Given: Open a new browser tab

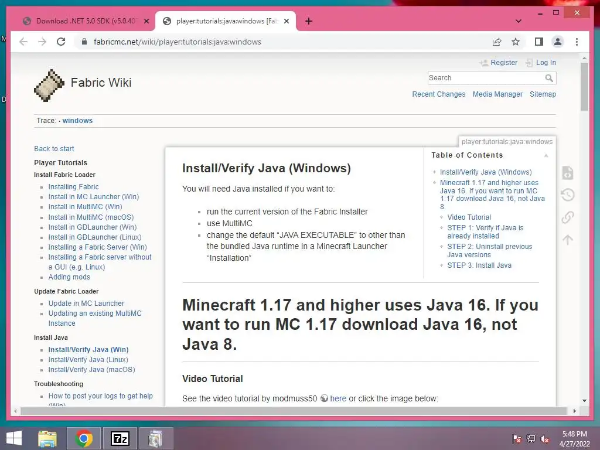Looking at the screenshot, I should pyautogui.click(x=309, y=21).
